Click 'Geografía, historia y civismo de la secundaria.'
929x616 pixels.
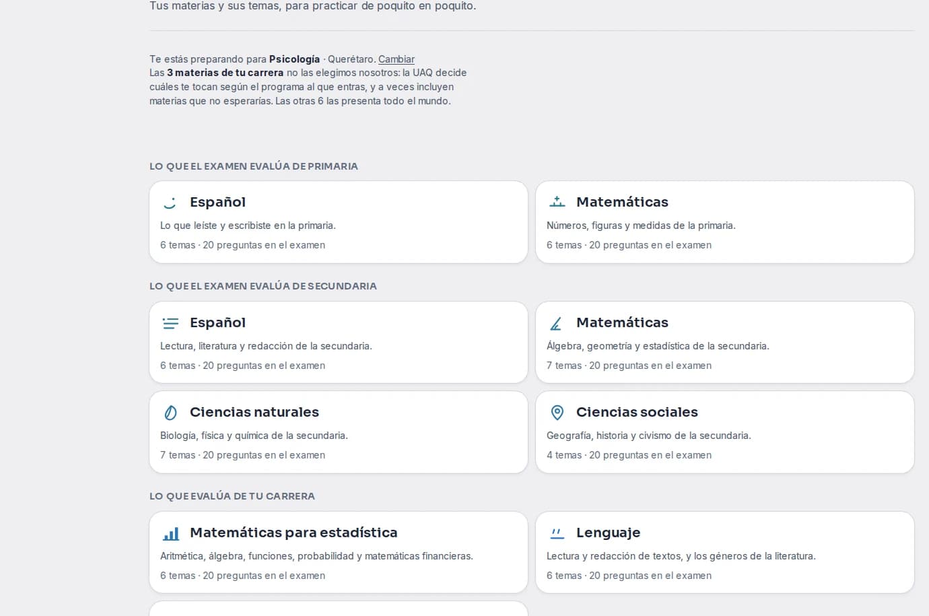[x=649, y=436]
